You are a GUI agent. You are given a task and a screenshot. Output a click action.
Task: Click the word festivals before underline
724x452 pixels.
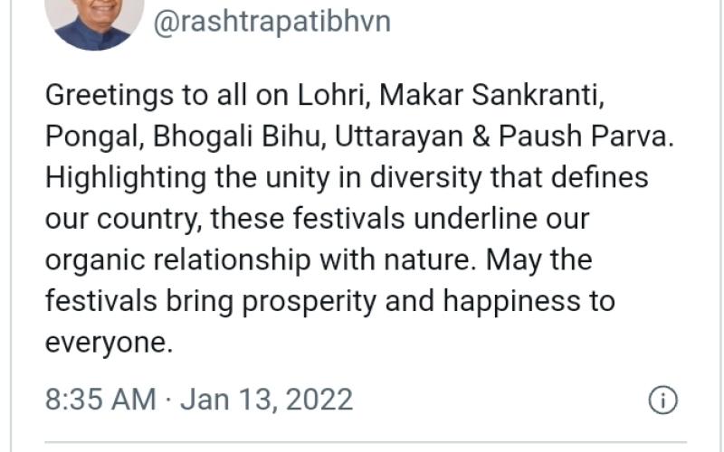(x=348, y=219)
